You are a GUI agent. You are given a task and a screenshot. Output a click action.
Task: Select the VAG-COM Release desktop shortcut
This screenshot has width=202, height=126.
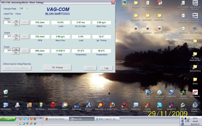coord(195,18)
